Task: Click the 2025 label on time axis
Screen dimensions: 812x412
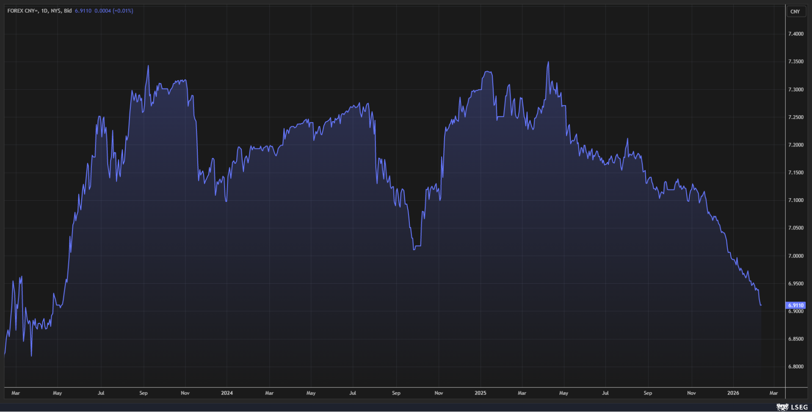Action: pyautogui.click(x=481, y=393)
